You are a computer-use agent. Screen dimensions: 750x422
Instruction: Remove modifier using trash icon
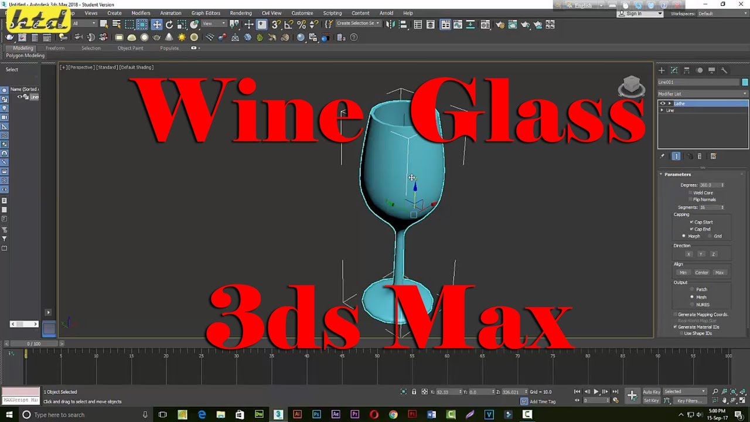tap(700, 156)
